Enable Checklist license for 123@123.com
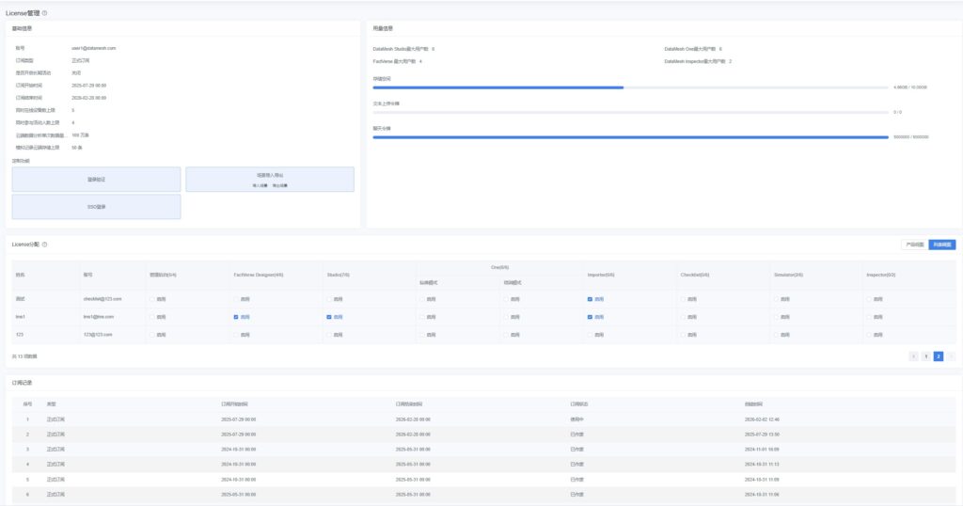The image size is (963, 506). (x=683, y=334)
